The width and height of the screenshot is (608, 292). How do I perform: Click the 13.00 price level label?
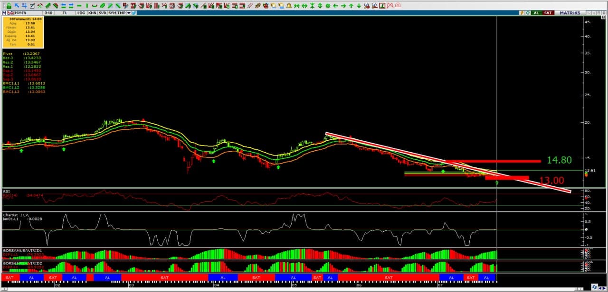click(552, 180)
